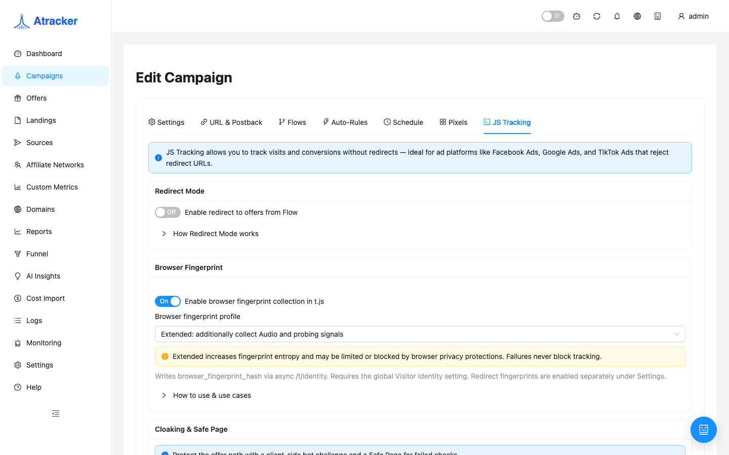
Task: Open the admin user menu
Action: pos(693,16)
